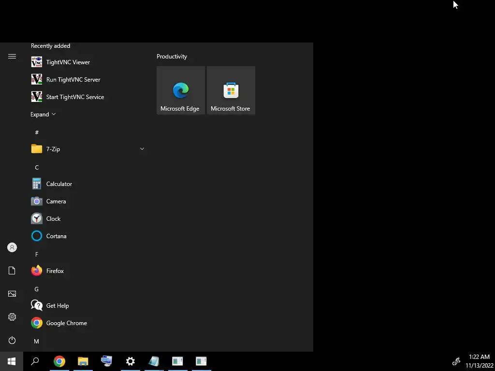This screenshot has width=495, height=371.
Task: Launch Firefox from the app list
Action: coord(88,271)
